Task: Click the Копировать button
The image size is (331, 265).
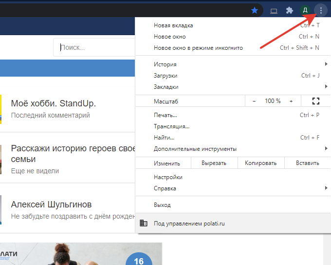Action: point(260,163)
